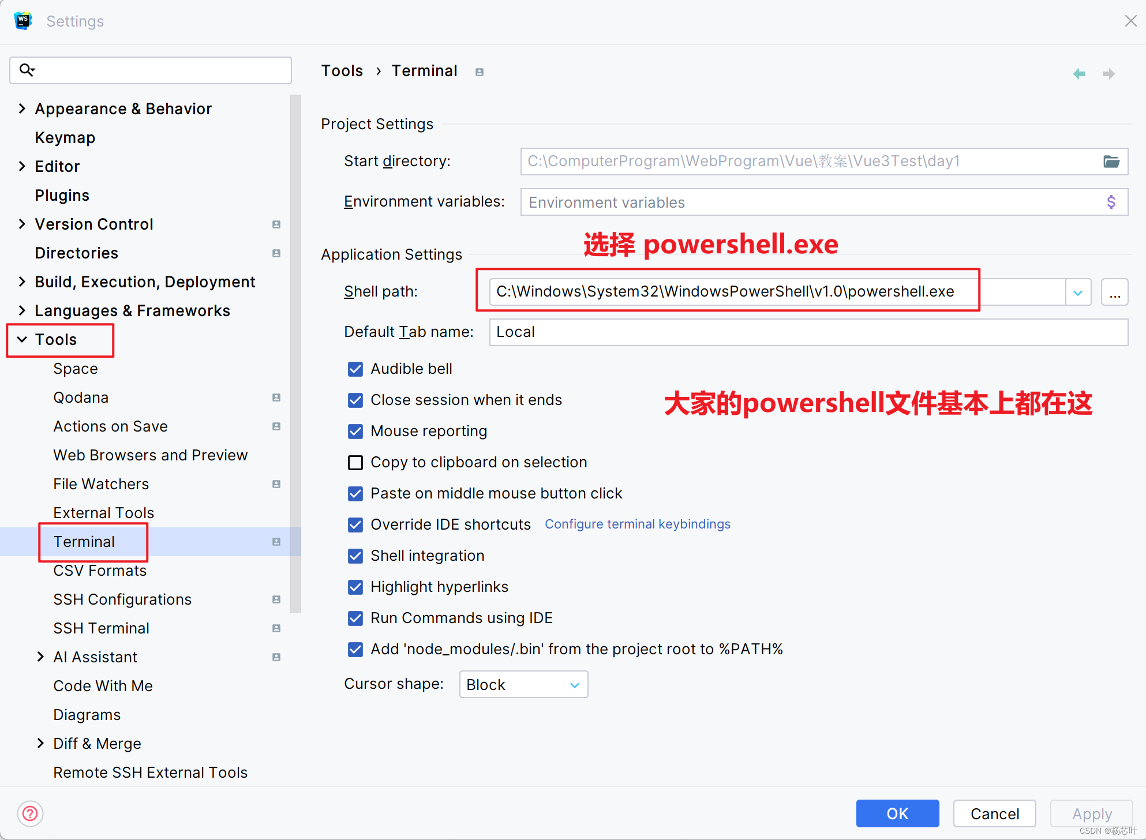Open the Cursor shape Block dropdown
The width and height of the screenshot is (1146, 840).
(x=574, y=684)
